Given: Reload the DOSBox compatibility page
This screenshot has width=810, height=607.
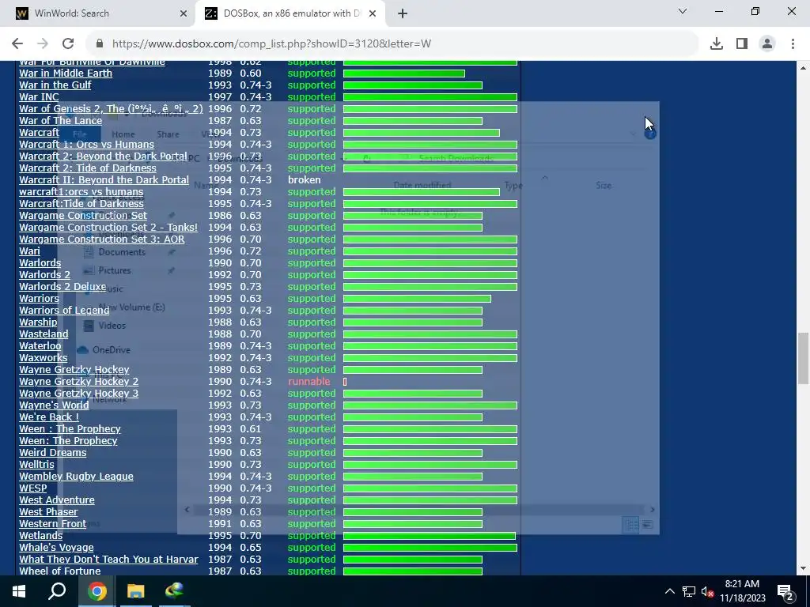Looking at the screenshot, I should [x=68, y=44].
